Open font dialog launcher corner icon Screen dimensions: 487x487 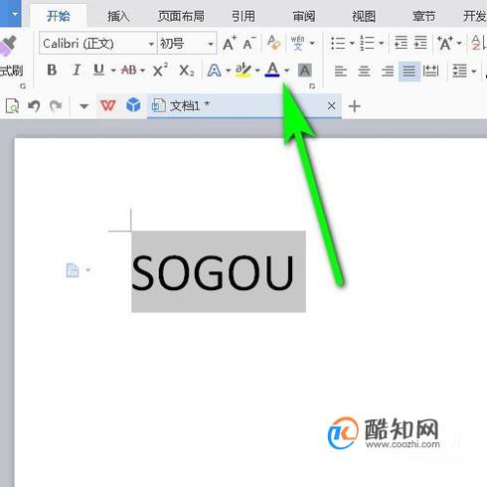[312, 86]
